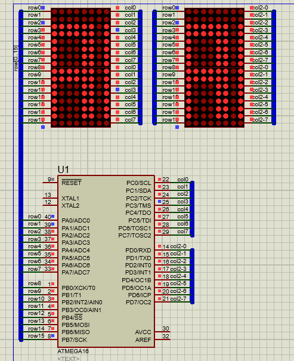Viewport: 294px width, 361px height.
Task: Select the PA0/ADC0 pin name
Action: tap(76, 221)
